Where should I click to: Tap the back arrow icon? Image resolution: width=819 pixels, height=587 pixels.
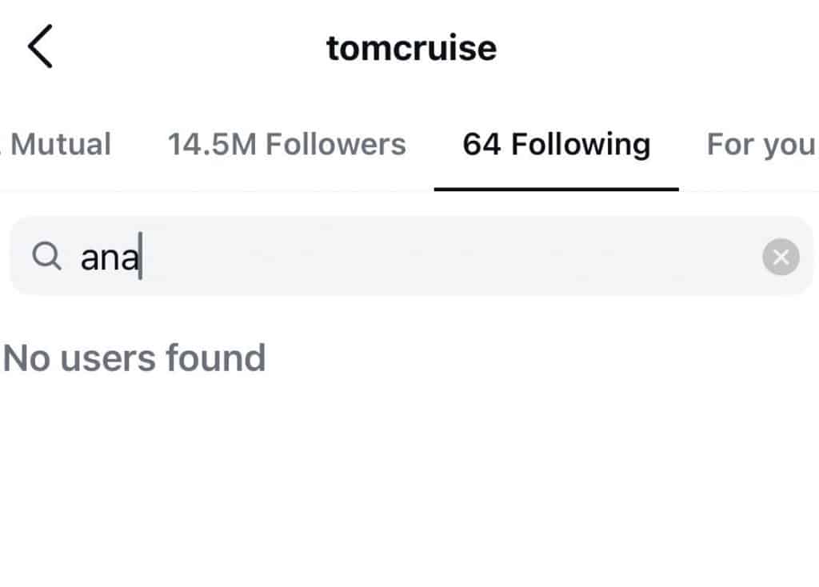pyautogui.click(x=40, y=47)
